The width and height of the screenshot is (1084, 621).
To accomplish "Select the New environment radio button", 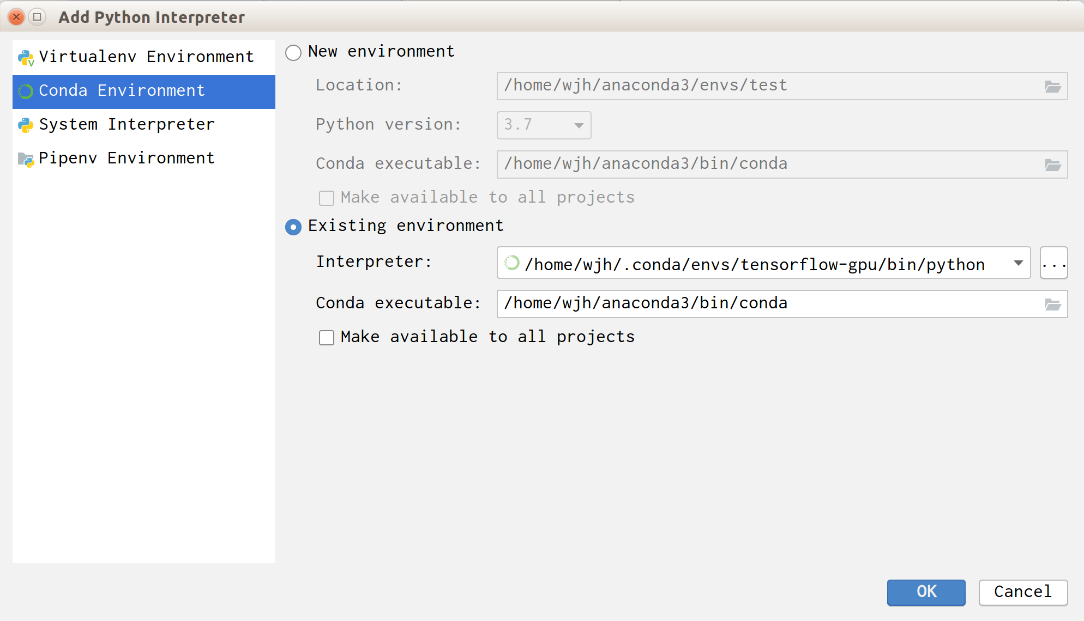I will tap(293, 53).
